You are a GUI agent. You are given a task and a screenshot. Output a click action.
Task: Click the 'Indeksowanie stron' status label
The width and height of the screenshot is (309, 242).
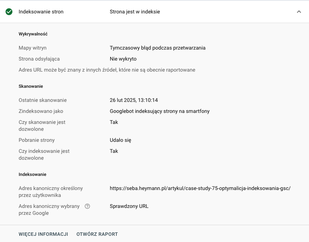pyautogui.click(x=41, y=11)
